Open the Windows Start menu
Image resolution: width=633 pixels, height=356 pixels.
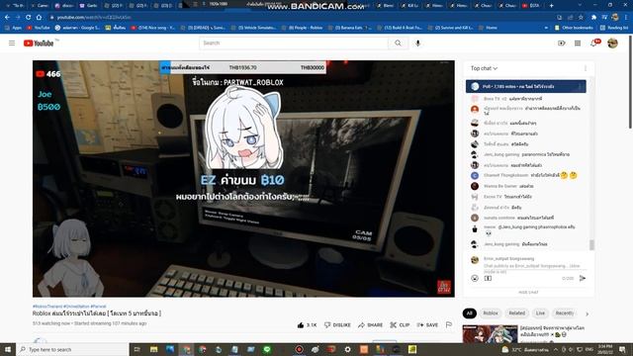(x=8, y=349)
